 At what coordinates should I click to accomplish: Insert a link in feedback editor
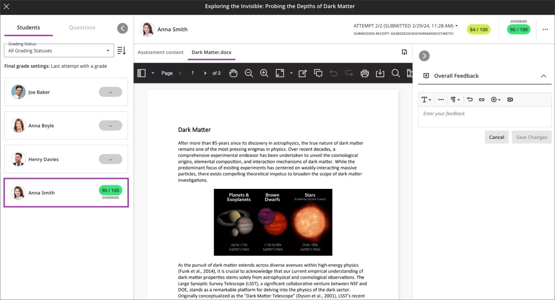pyautogui.click(x=481, y=99)
